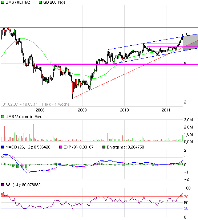Click the UMS (XETRA) legend label

(18, 2)
